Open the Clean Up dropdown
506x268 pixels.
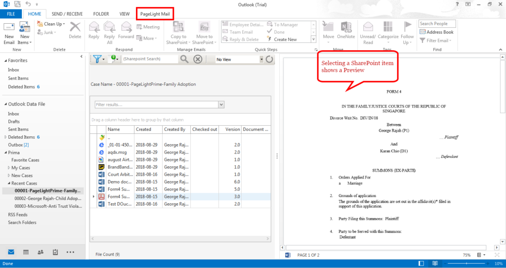coord(51,24)
